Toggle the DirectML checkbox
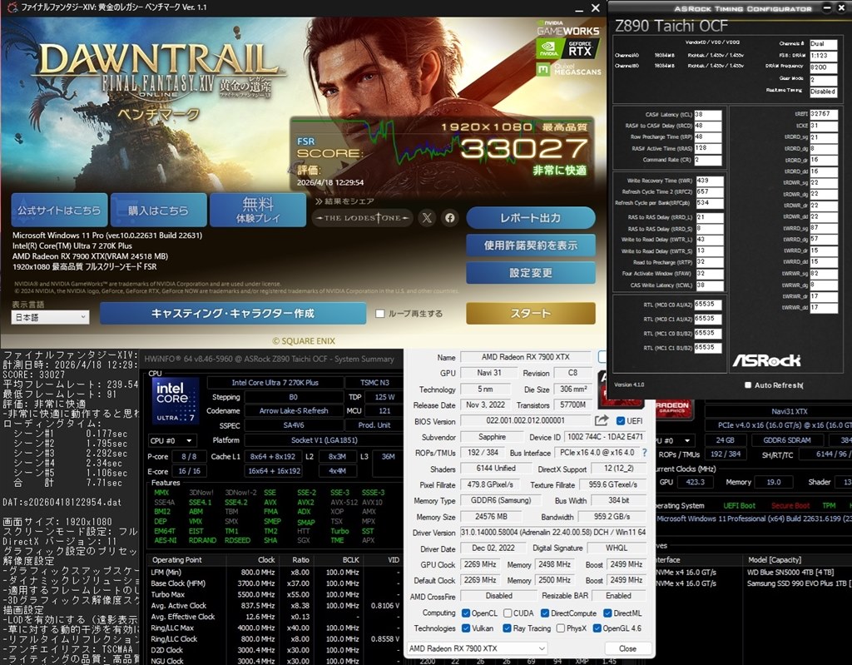Viewport: 852px width, 665px height. pos(607,613)
